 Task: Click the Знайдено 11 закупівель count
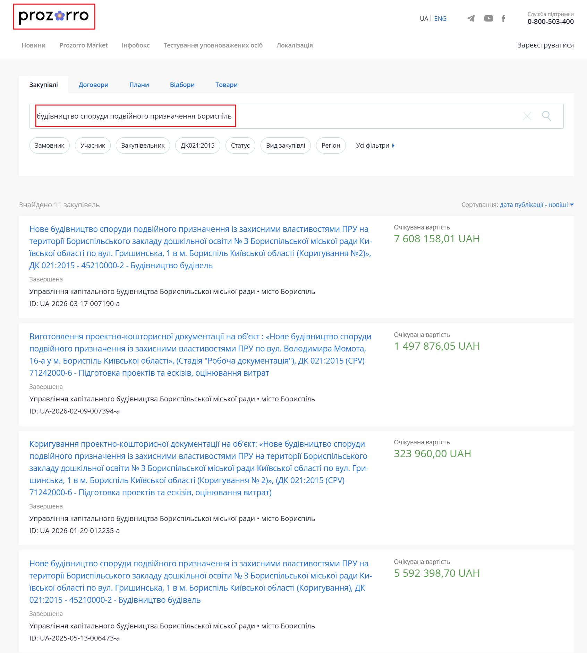tap(59, 205)
